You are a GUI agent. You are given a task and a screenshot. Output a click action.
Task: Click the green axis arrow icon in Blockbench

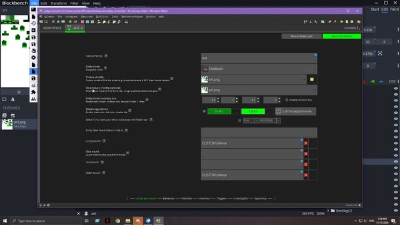pyautogui.click(x=372, y=82)
